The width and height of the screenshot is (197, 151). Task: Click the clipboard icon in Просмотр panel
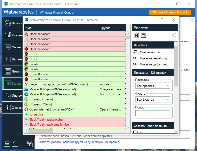click(143, 35)
